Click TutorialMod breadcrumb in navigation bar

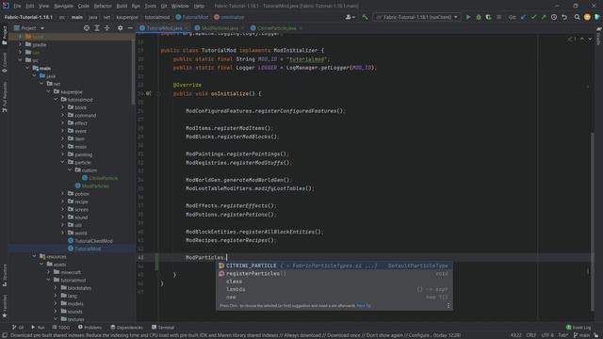coord(192,17)
